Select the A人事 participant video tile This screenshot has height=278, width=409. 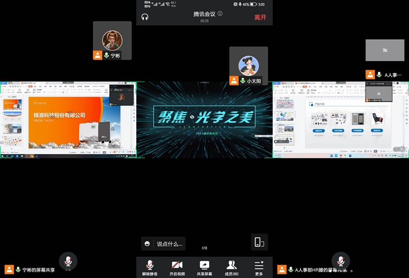coord(385,50)
